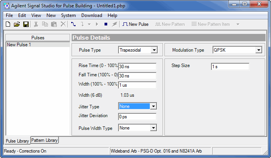Click the Copy toolbar icon
The image size is (271, 158).
(45, 24)
